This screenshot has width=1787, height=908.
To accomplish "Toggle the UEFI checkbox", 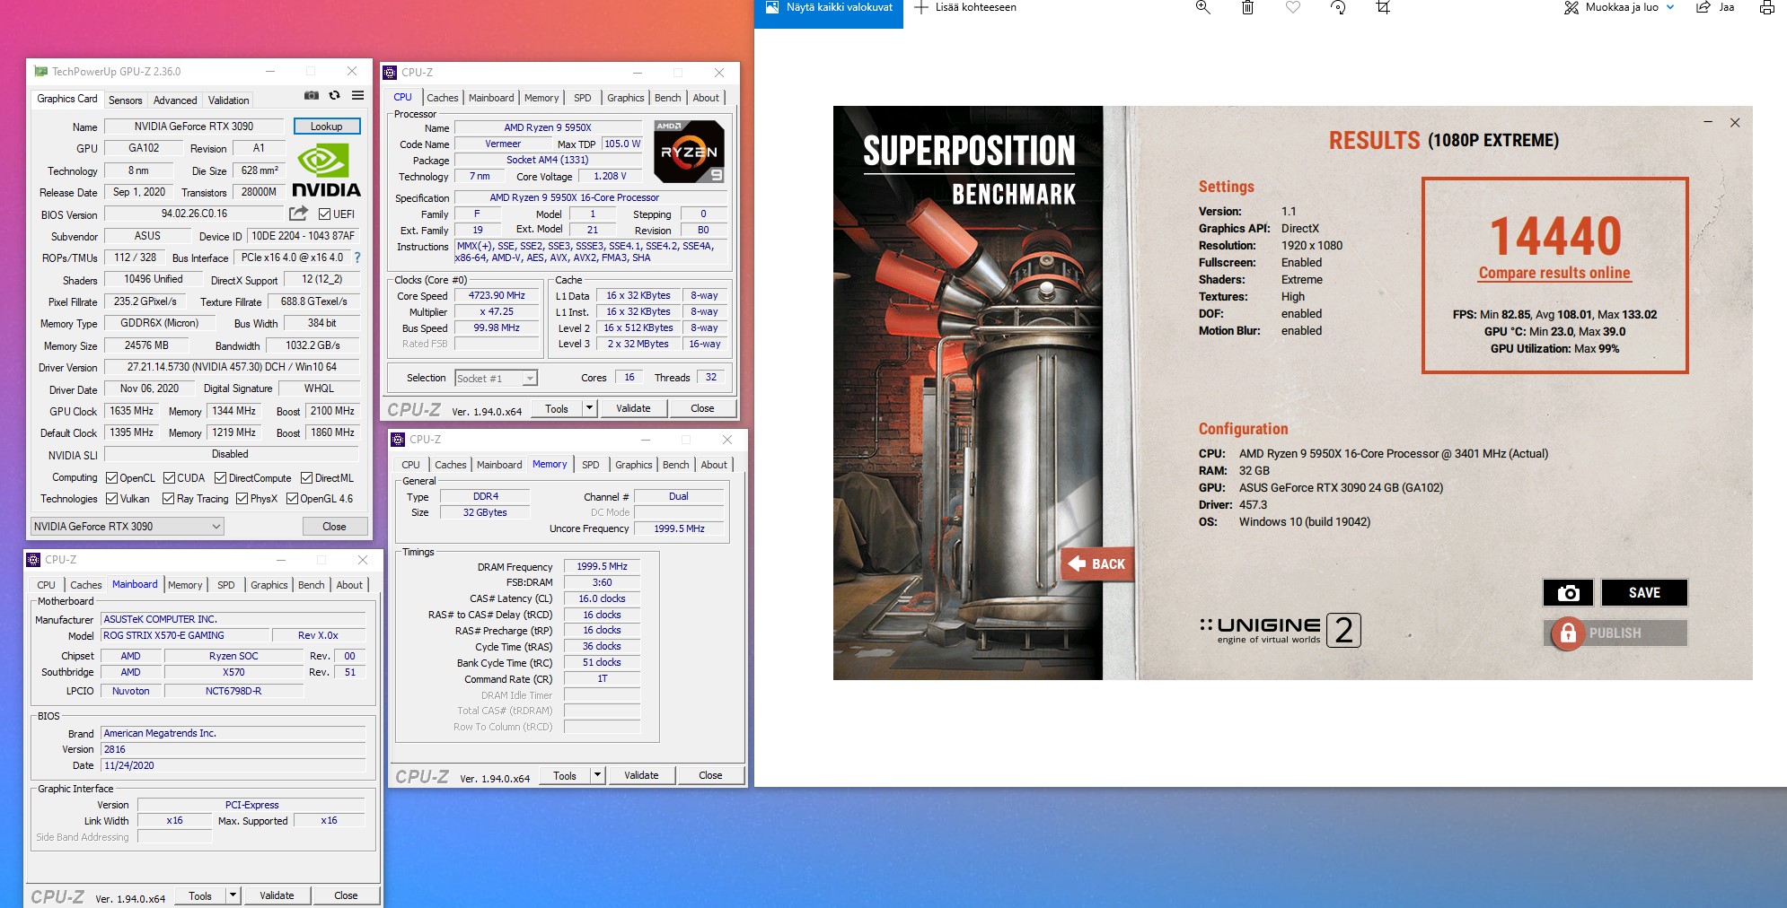I will click(x=325, y=214).
